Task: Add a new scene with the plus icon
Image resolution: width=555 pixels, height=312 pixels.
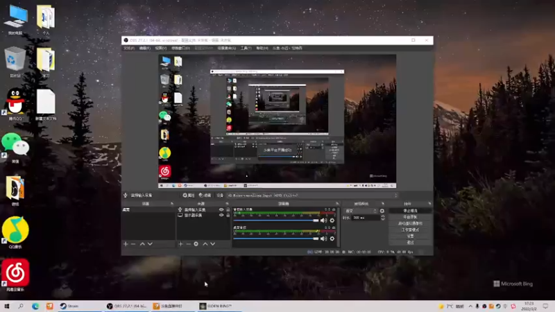Action: tap(126, 244)
